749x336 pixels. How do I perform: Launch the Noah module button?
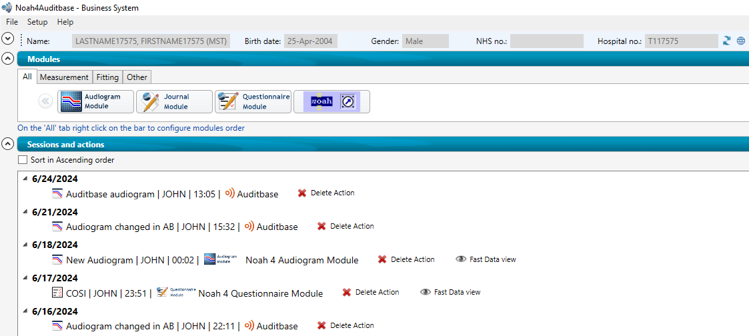point(331,101)
